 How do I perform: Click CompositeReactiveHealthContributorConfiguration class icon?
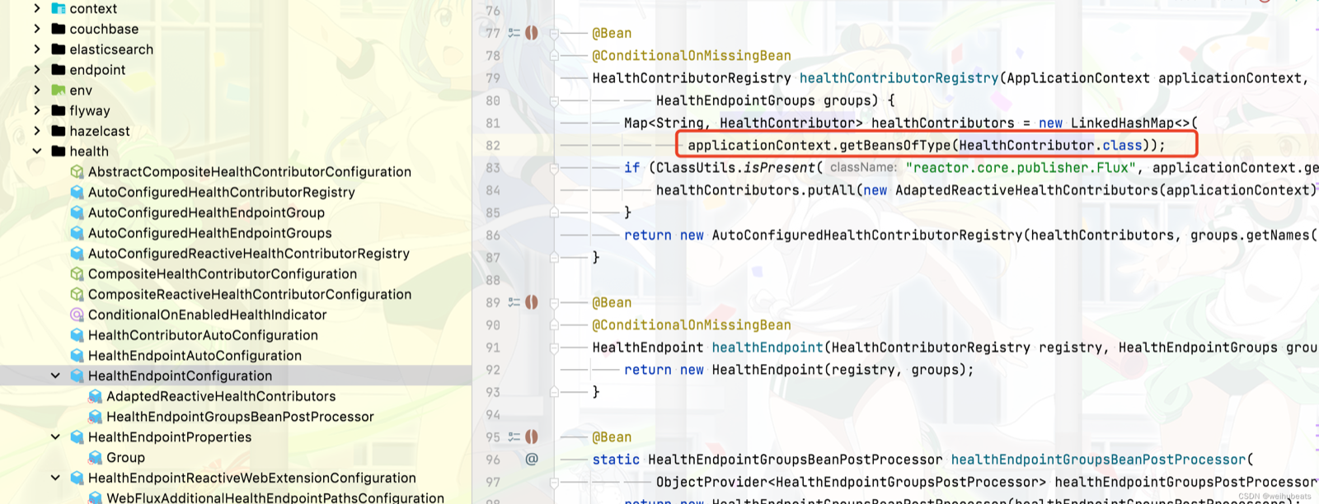[77, 294]
